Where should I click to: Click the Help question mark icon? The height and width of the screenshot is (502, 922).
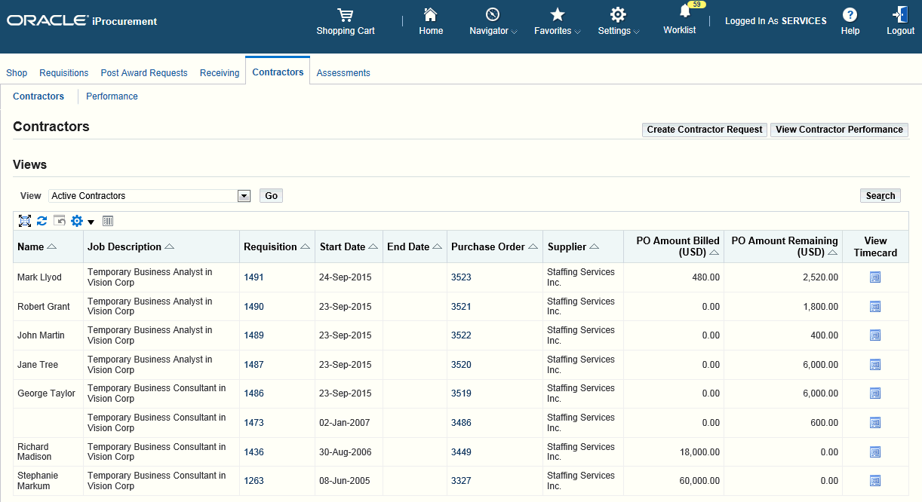[850, 15]
